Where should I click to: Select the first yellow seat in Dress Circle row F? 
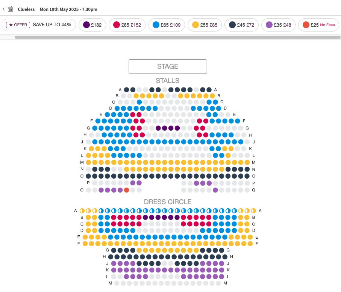click(x=85, y=244)
